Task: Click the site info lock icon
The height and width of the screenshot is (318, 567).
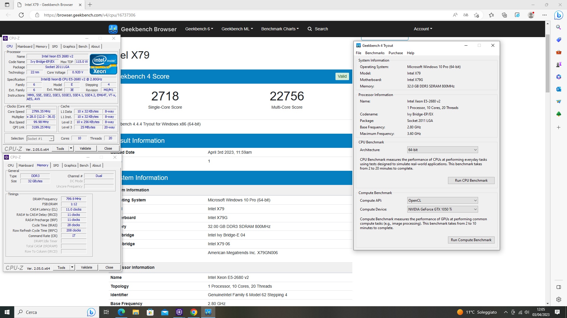Action: click(x=37, y=15)
